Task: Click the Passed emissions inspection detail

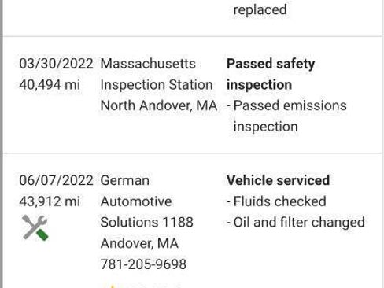Action: 286,116
